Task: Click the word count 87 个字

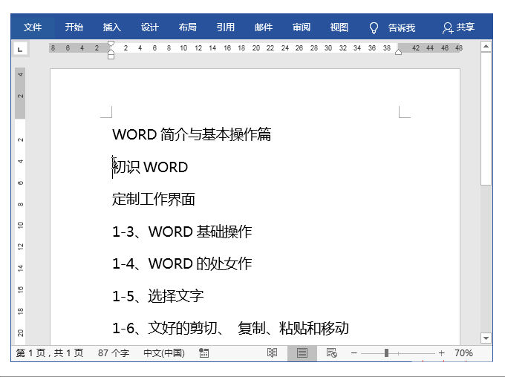Action: [x=114, y=353]
